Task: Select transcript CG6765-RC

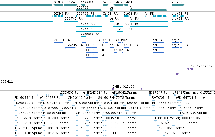Action: [x=85, y=29]
